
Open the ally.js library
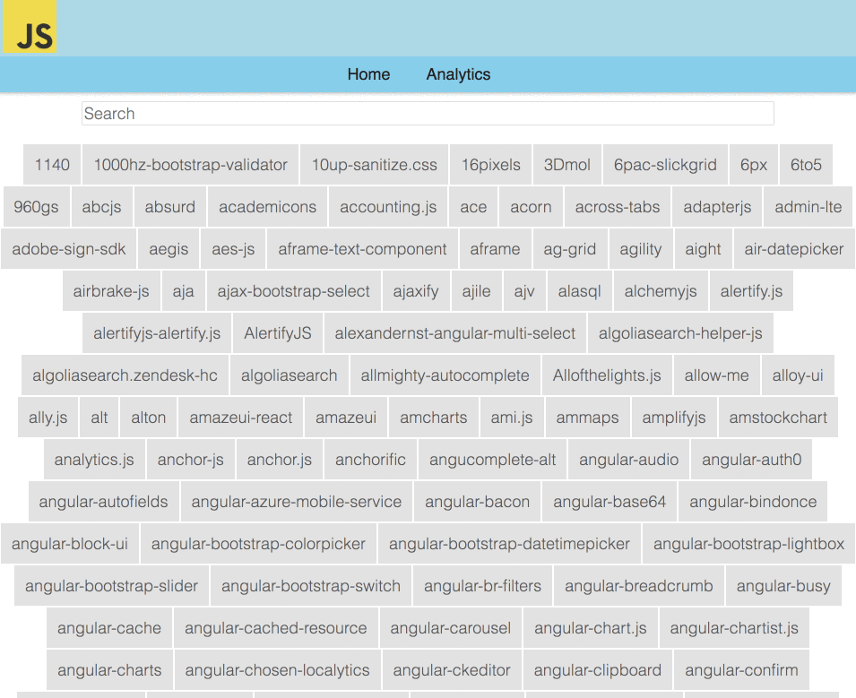click(x=48, y=417)
